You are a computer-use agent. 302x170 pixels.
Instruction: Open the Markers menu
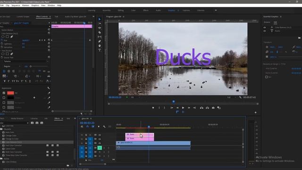tap(25, 5)
